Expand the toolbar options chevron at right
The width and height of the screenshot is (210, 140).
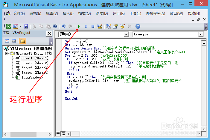(x=206, y=27)
